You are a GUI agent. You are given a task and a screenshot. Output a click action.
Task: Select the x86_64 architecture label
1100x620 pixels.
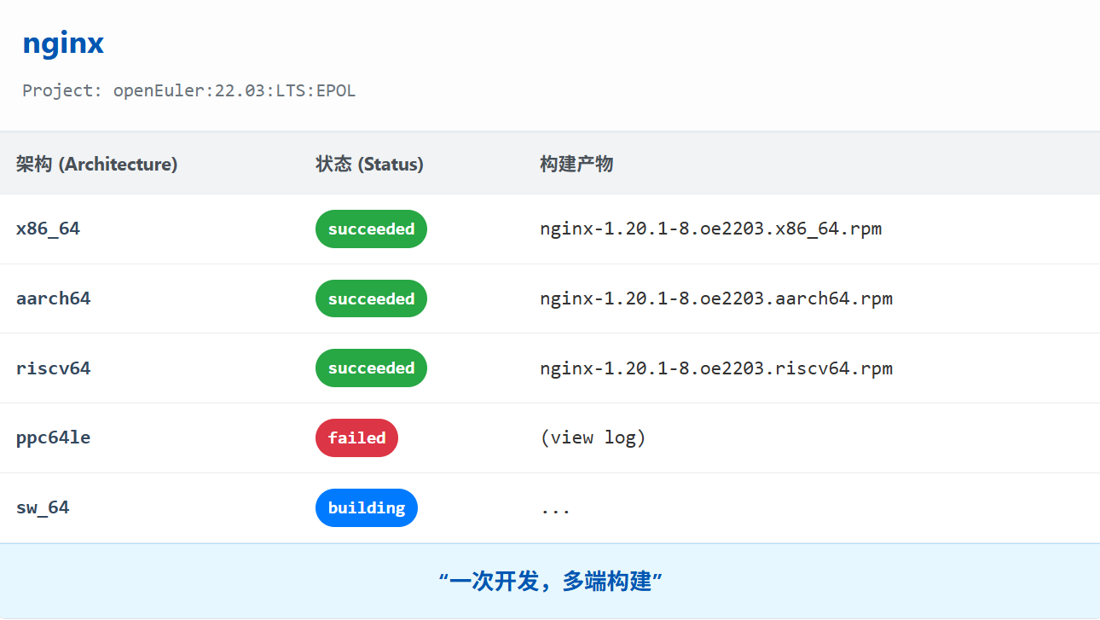point(48,229)
